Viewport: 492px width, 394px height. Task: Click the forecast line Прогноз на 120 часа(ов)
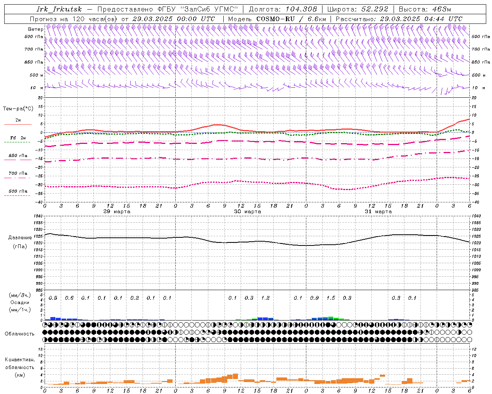pos(74,19)
